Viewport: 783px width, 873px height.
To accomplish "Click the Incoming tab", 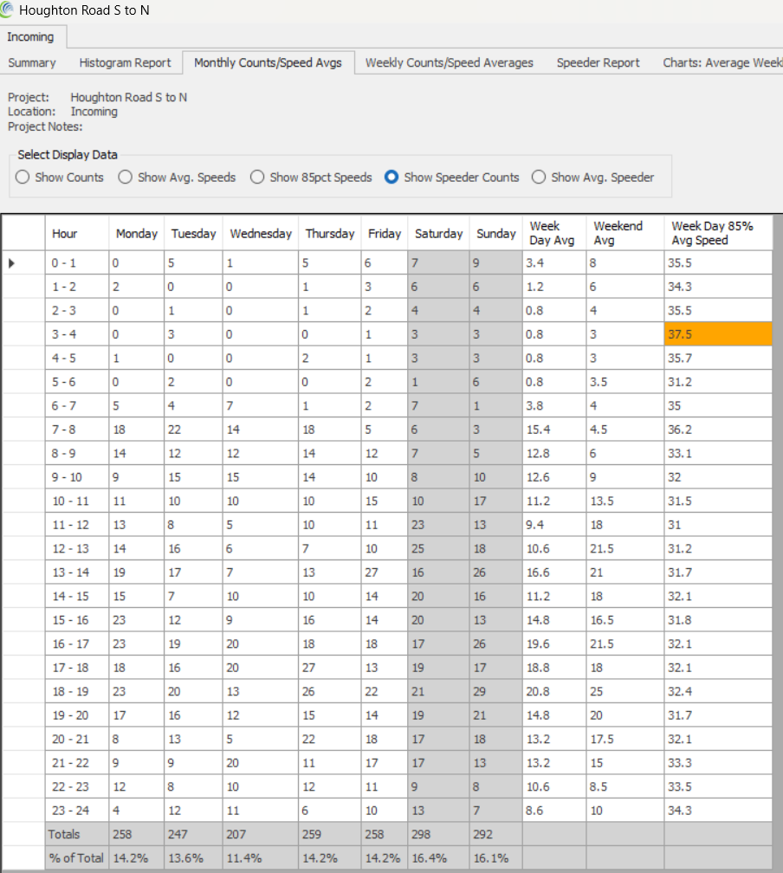I will [30, 36].
